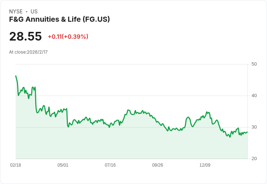Click the 50 value on the price axis
The height and width of the screenshot is (184, 267).
254,64
